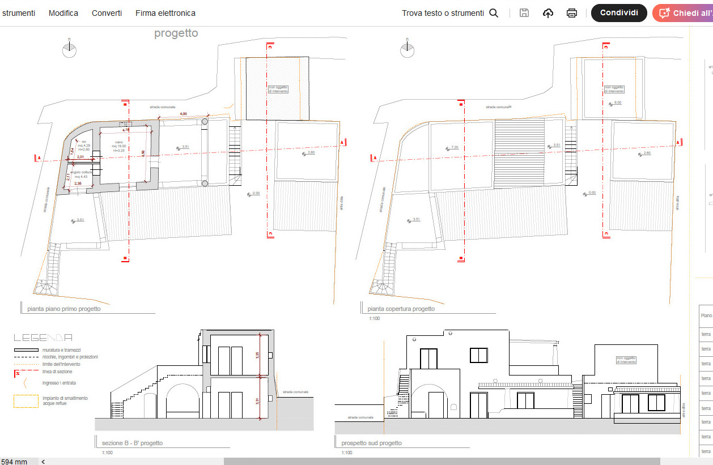Viewport: 713px width, 465px height.
Task: Click the orange entrance arrow in legend
Action: [x=25, y=383]
